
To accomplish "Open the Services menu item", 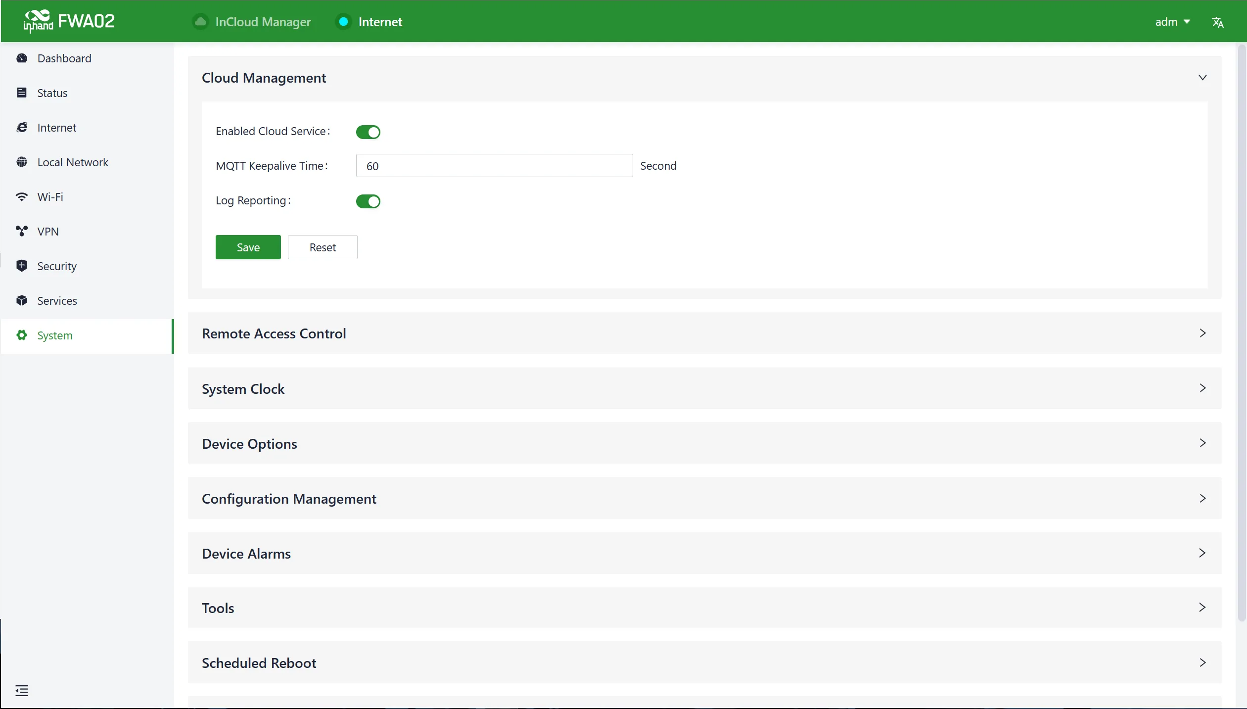I will [87, 301].
